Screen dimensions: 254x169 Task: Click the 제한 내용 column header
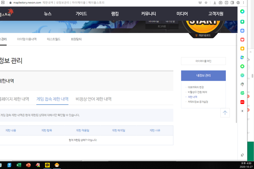coord(11,131)
